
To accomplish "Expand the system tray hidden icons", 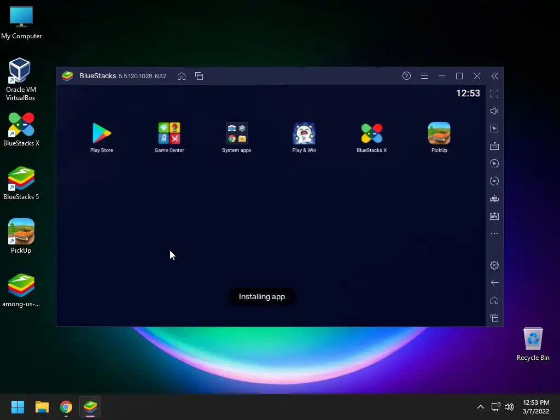I will pyautogui.click(x=481, y=407).
